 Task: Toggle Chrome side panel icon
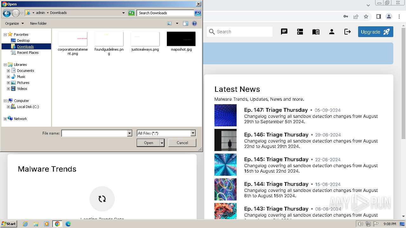point(378,16)
